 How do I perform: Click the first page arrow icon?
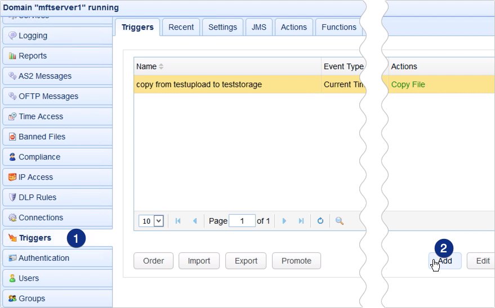pyautogui.click(x=179, y=221)
